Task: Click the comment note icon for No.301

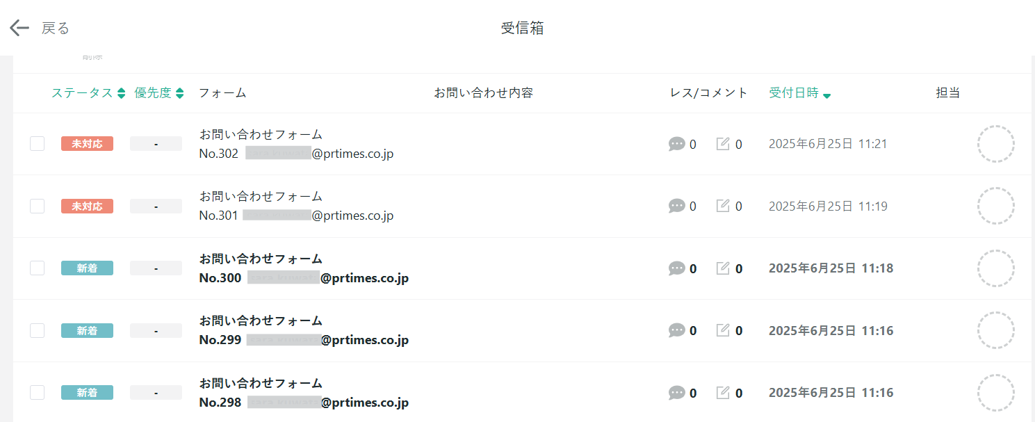Action: [723, 206]
